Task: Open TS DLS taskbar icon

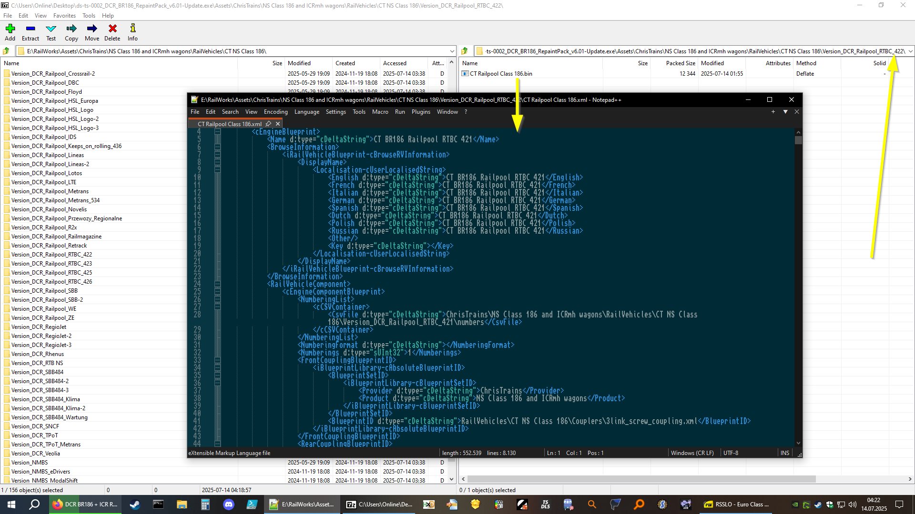Action: tap(545, 504)
